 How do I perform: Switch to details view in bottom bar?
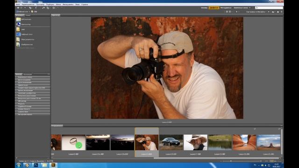tap(275, 161)
